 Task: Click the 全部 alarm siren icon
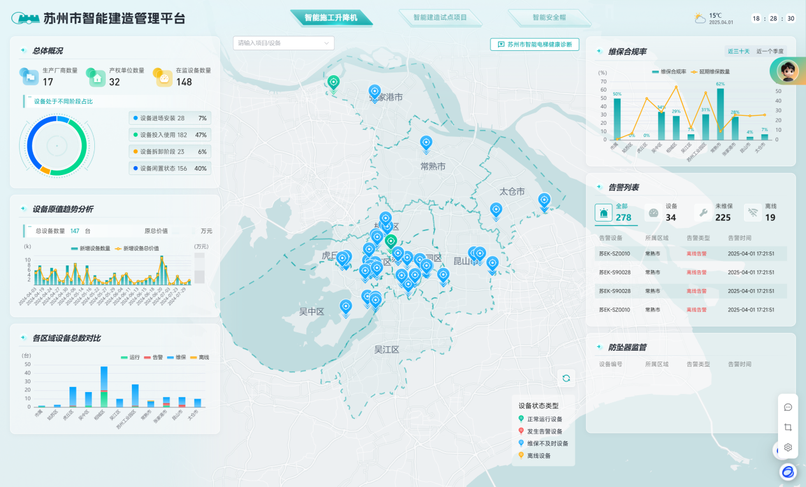click(x=603, y=213)
